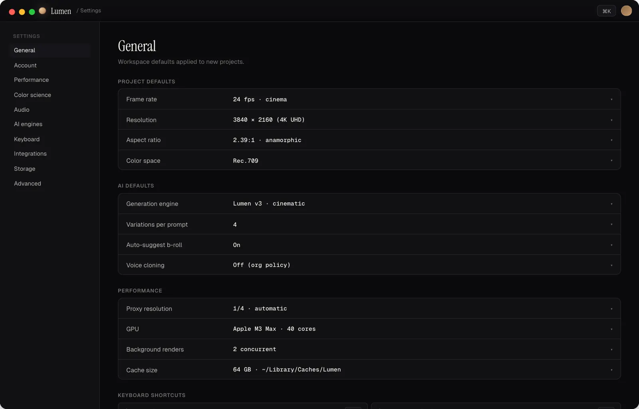
Task: Open AI engines settings
Action: 50,124
